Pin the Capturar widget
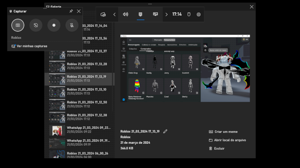This screenshot has height=168, width=300. pos(71,11)
